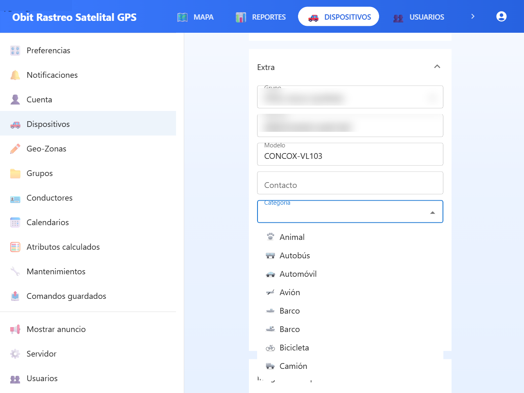
Task: Click the Notificaciones bell icon
Action: [15, 75]
